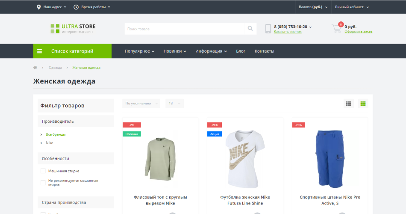Click the Поиск товара search field

(184, 29)
